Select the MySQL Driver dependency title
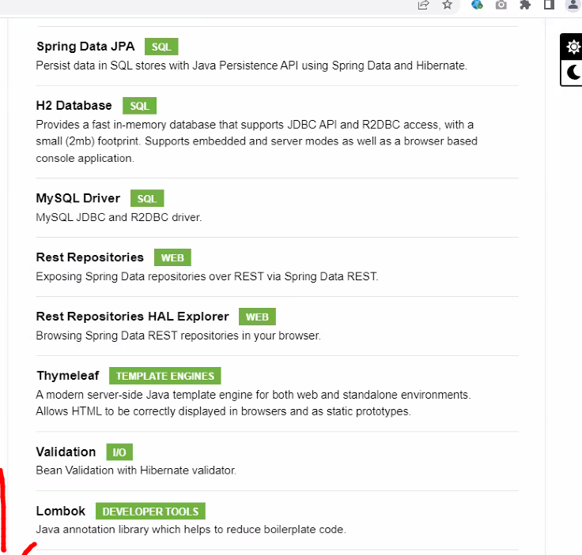Viewport: 582px width, 555px height. (x=78, y=198)
